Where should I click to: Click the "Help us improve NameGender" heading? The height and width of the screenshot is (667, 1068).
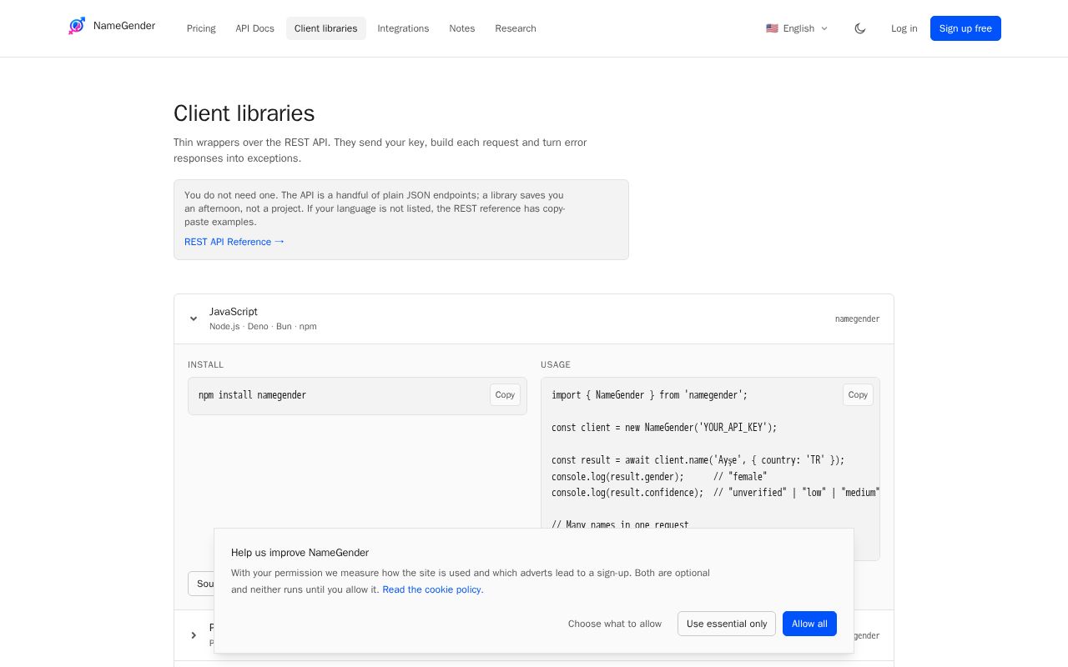300,553
